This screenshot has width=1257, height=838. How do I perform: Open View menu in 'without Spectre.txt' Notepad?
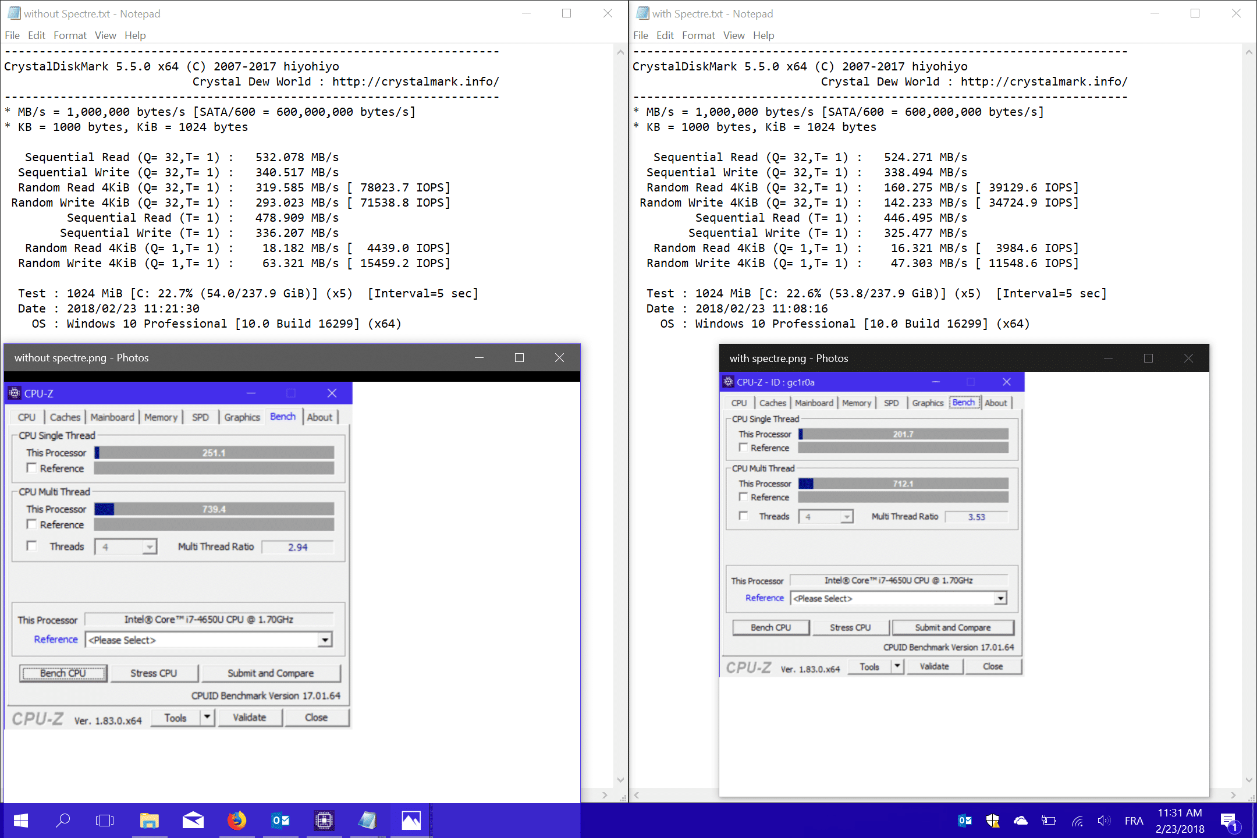click(x=105, y=35)
